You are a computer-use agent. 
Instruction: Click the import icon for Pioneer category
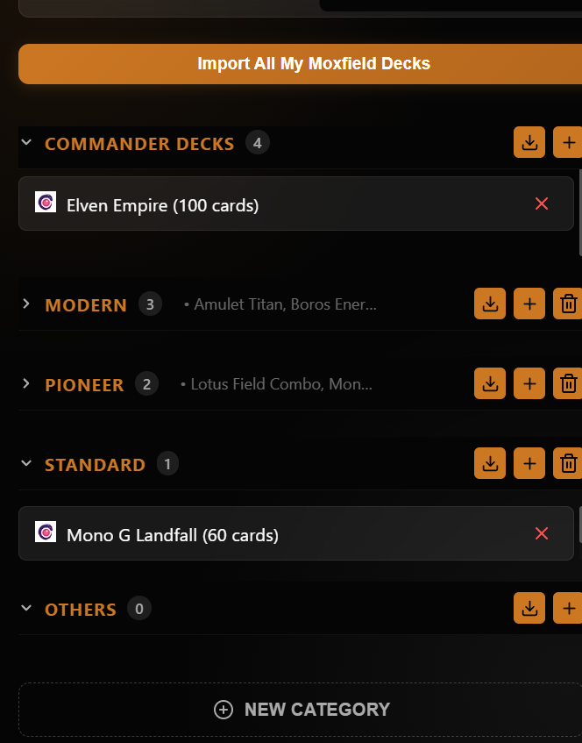[x=490, y=383]
